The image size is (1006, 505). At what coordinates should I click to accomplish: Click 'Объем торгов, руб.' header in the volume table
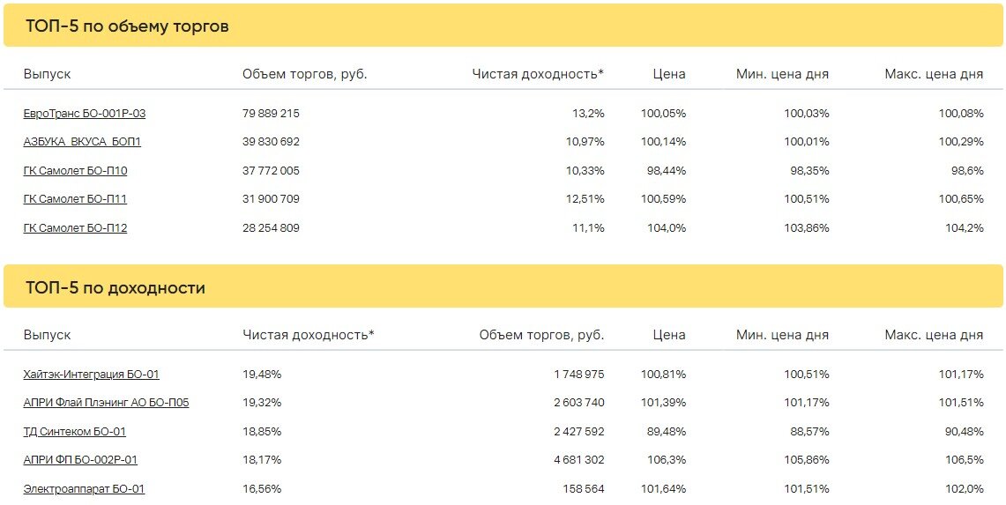coord(304,74)
